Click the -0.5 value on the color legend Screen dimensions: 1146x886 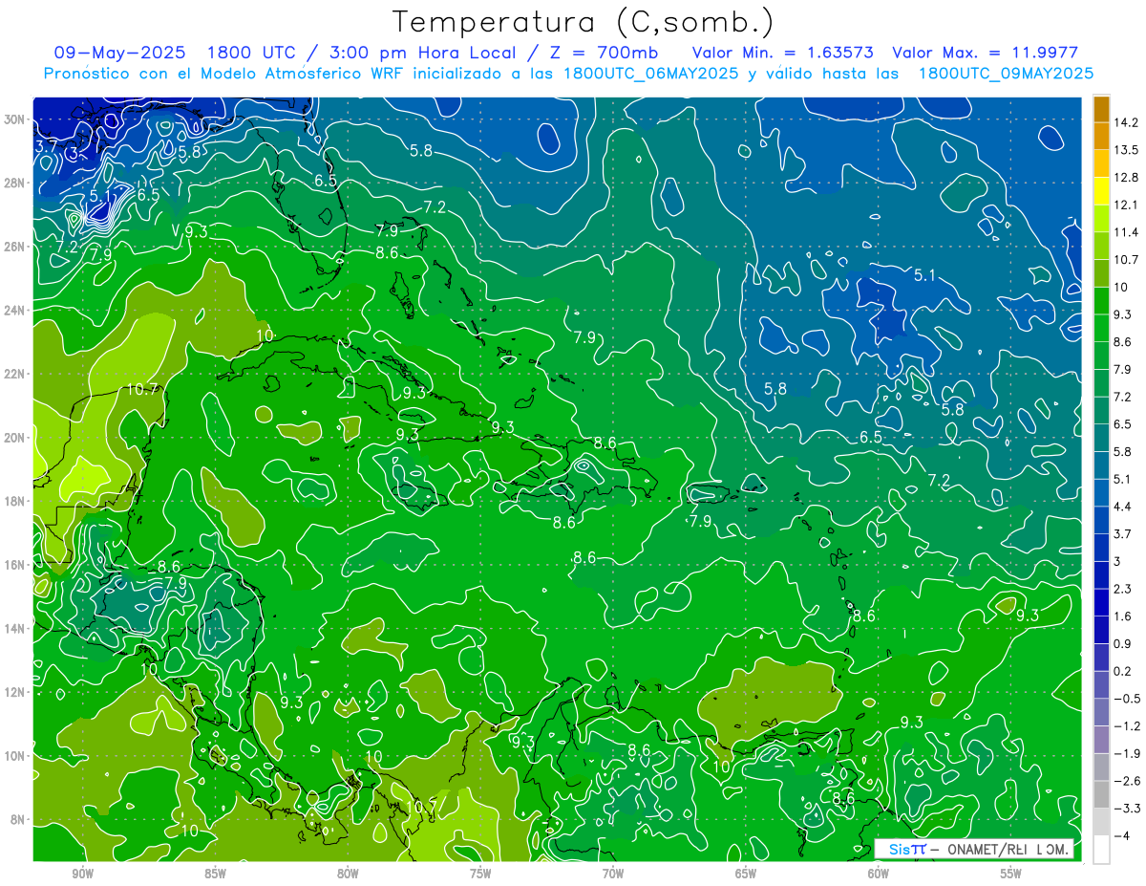(1127, 699)
